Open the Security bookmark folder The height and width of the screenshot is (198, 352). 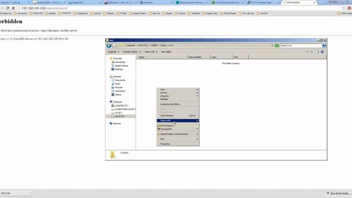coord(154,13)
